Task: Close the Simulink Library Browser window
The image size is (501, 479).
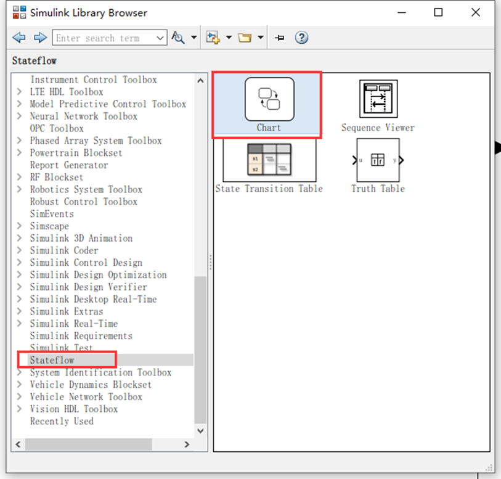Action: (x=476, y=12)
